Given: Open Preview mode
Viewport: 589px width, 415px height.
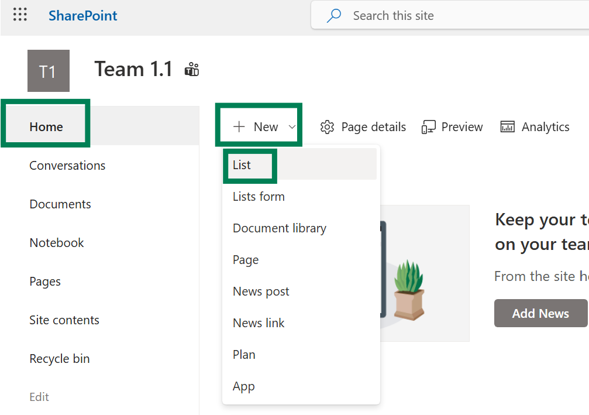Looking at the screenshot, I should click(x=461, y=126).
